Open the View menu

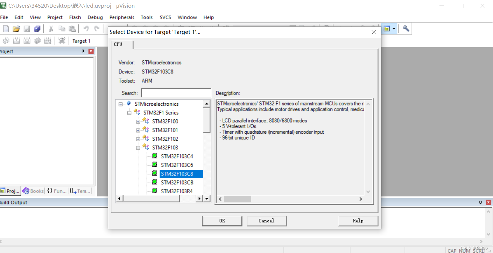(35, 17)
